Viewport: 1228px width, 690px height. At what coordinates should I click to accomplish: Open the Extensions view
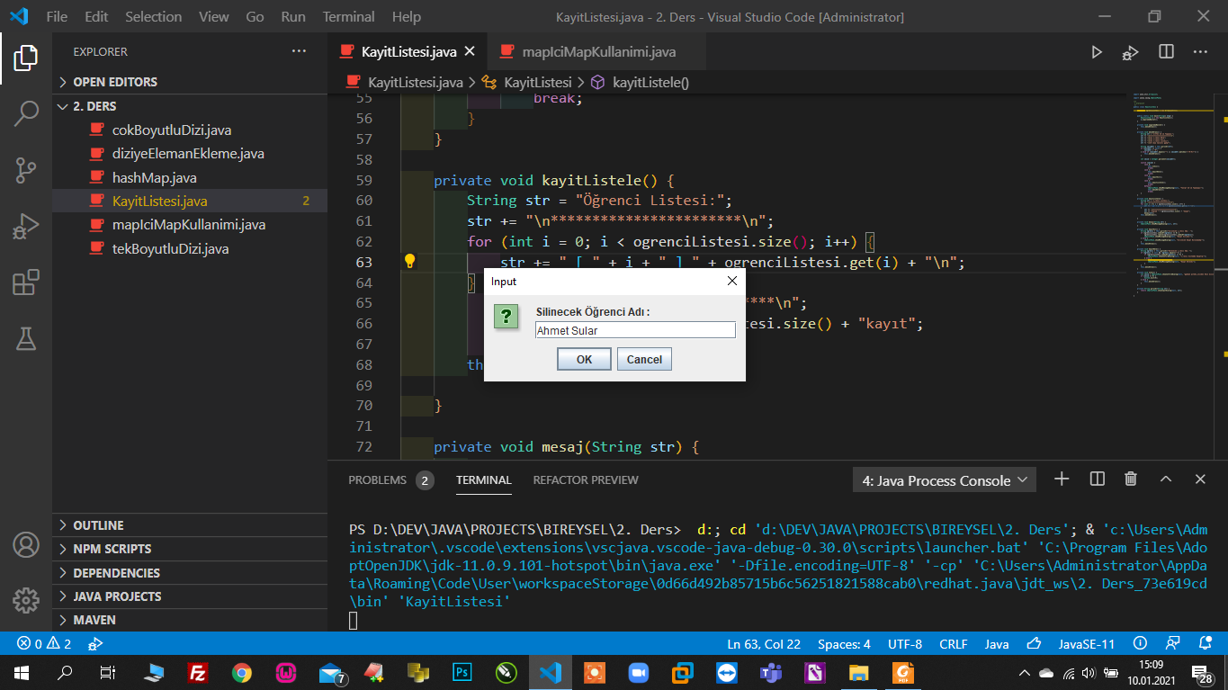[x=26, y=282]
